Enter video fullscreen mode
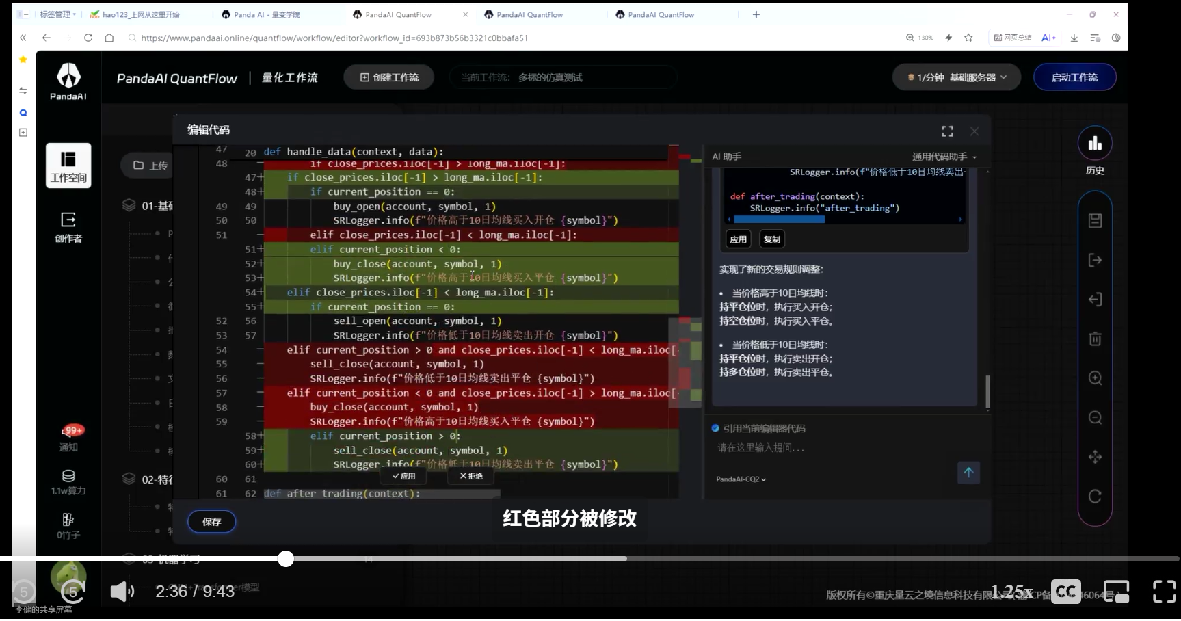The width and height of the screenshot is (1181, 621). 1164,591
